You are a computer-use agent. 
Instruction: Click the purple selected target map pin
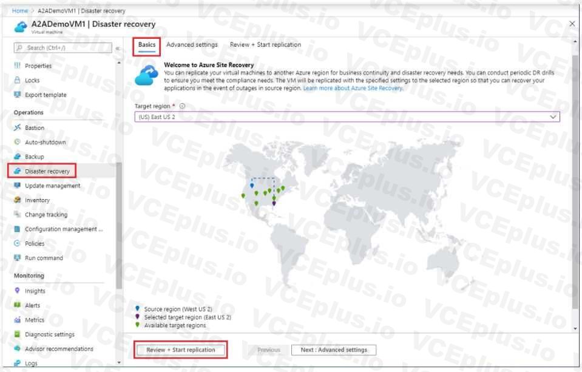[x=274, y=203]
